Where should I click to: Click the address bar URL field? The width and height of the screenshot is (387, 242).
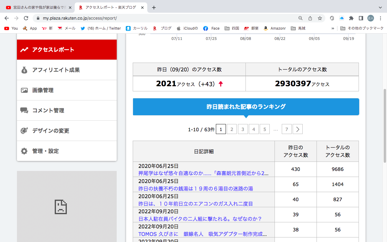tap(166, 18)
